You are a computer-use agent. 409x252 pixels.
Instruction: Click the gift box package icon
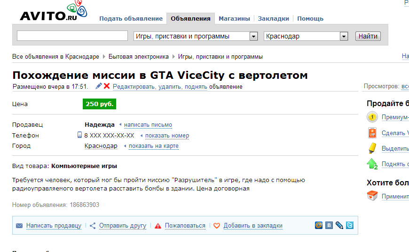pos(372,196)
